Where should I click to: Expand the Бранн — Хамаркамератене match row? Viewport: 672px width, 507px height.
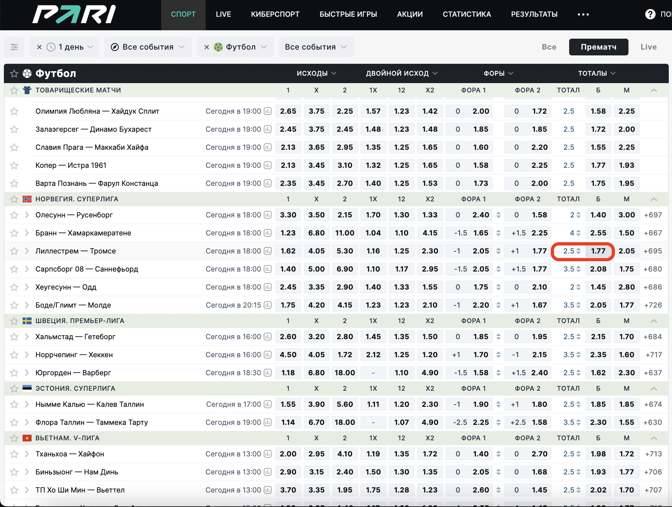click(x=27, y=233)
